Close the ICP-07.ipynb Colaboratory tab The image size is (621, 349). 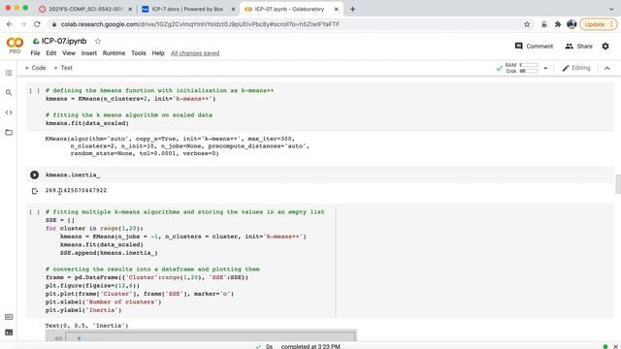pyautogui.click(x=336, y=9)
